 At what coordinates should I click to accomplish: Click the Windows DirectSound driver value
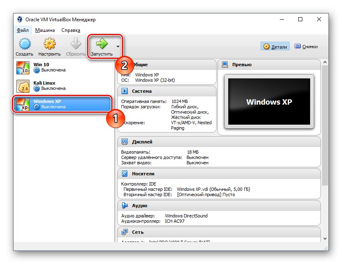click(186, 216)
